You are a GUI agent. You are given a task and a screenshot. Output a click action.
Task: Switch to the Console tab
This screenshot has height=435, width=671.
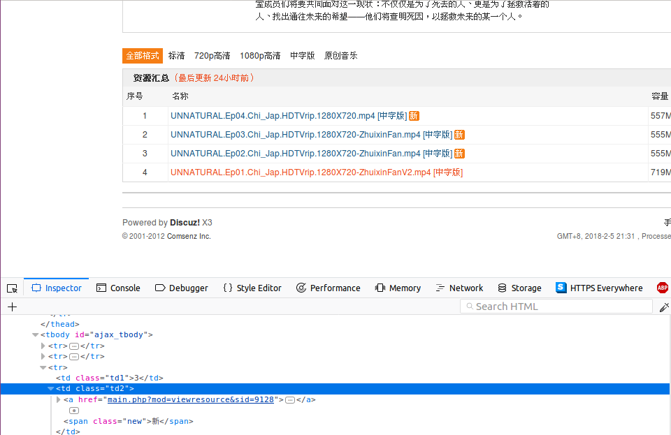pos(119,288)
